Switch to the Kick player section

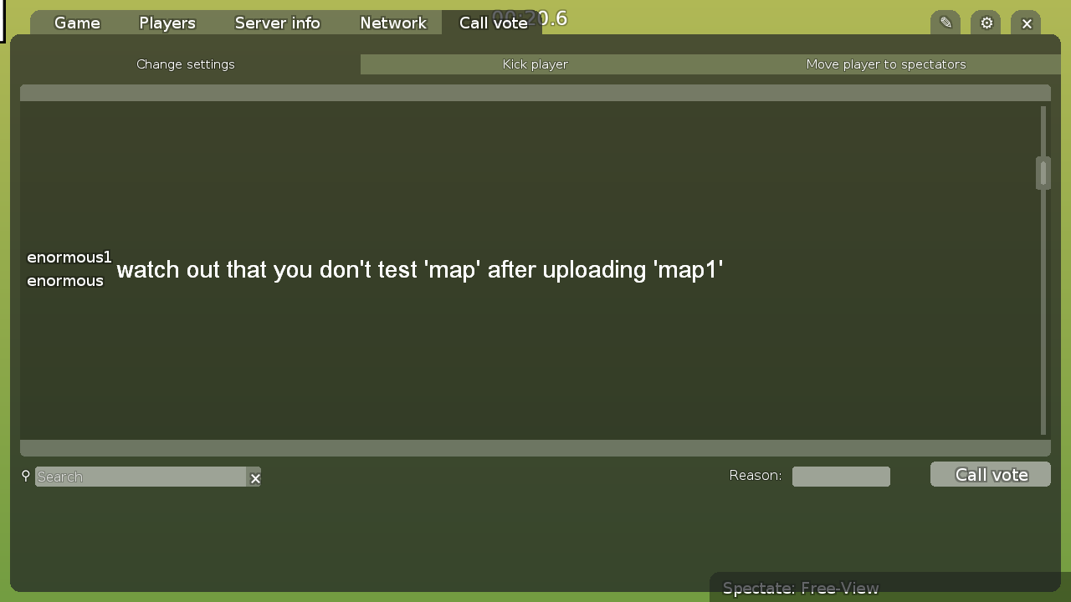coord(535,64)
